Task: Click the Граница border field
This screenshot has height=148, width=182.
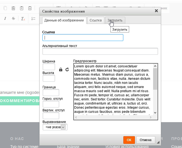Action: [x=51, y=93]
